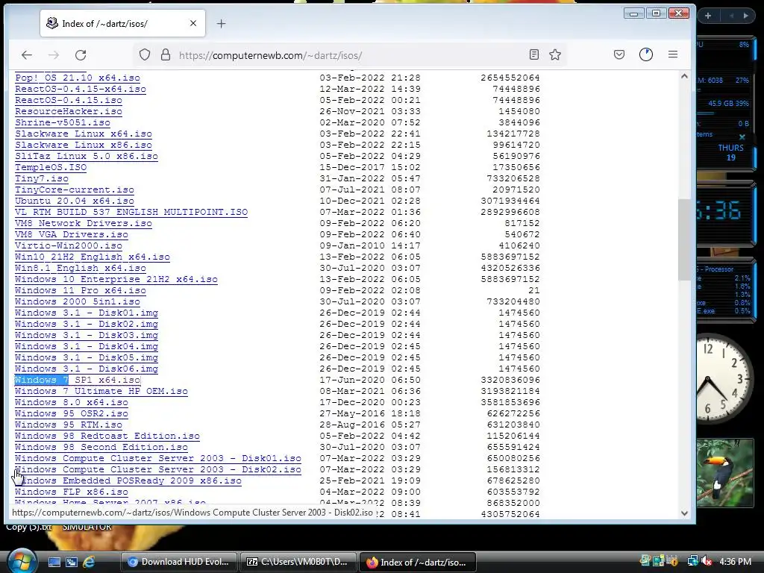Image resolution: width=764 pixels, height=573 pixels.
Task: Click Show Desktop quick launch icon
Action: [54, 562]
